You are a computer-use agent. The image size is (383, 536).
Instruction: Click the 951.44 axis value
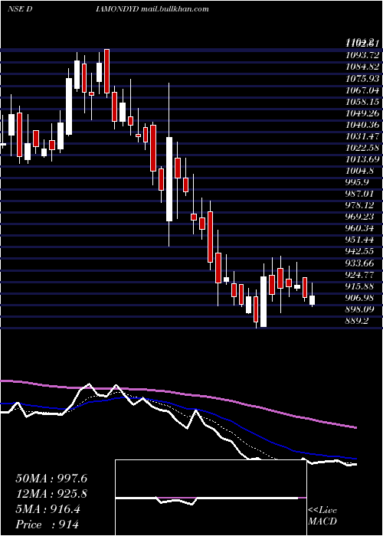[360, 240]
